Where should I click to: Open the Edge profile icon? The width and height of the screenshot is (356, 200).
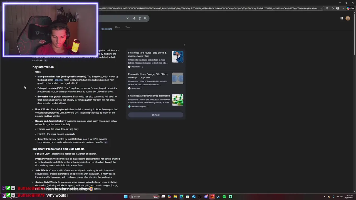tap(338, 8)
